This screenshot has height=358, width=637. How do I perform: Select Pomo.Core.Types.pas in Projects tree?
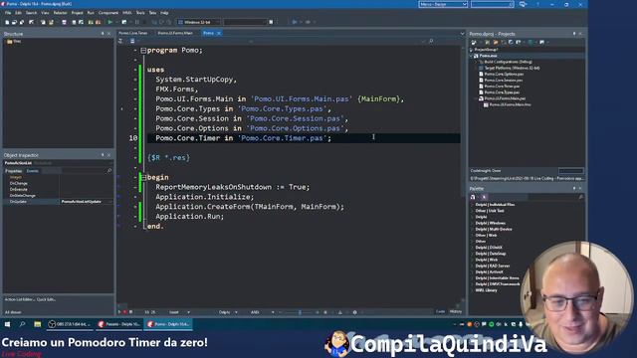point(502,92)
